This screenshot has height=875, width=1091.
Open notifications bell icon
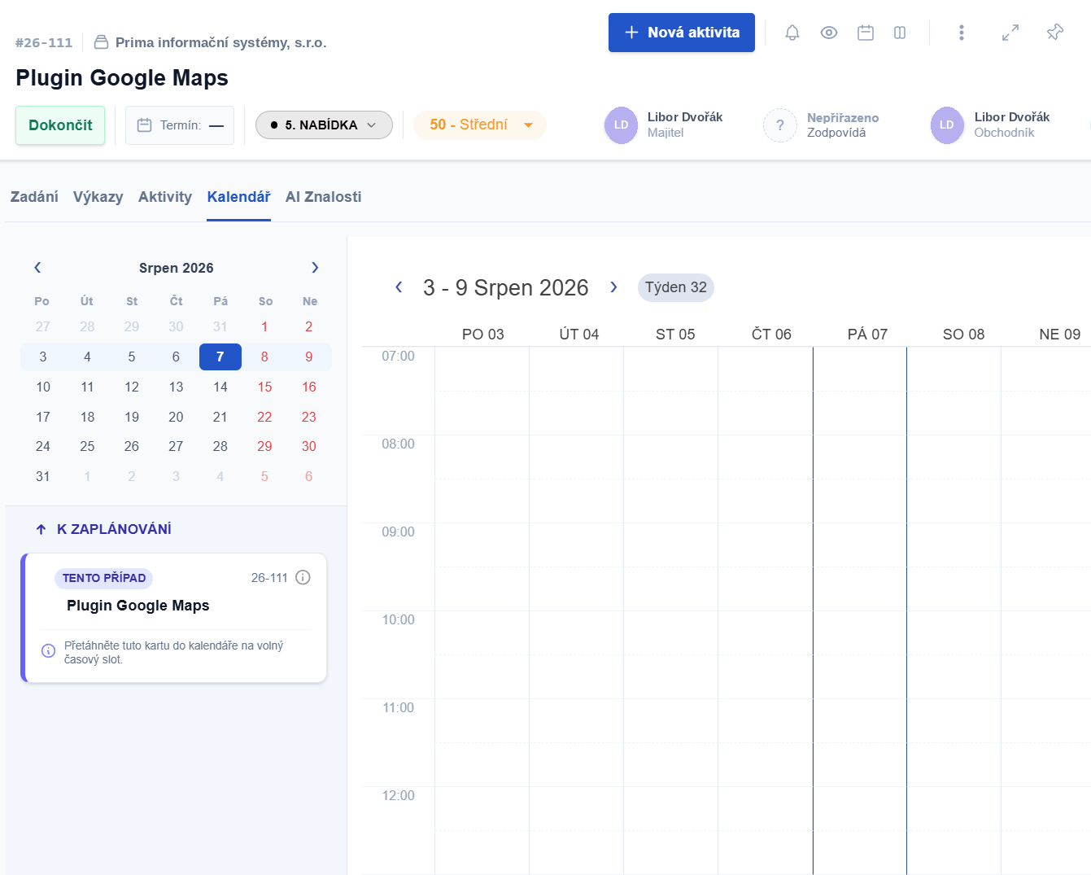point(792,33)
